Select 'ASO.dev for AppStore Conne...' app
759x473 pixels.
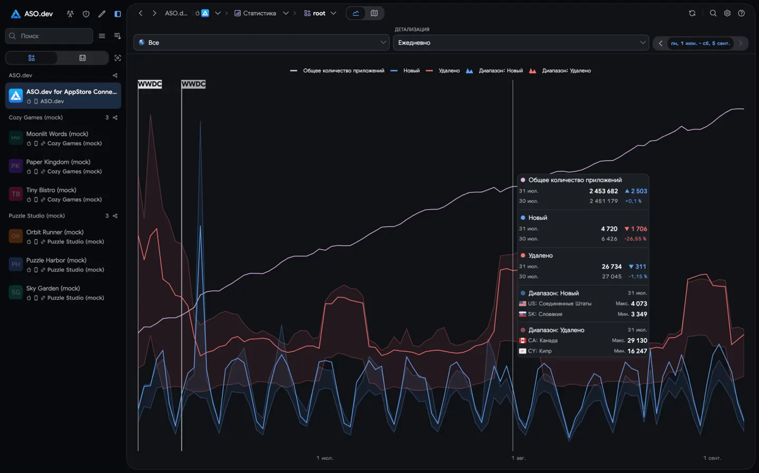[63, 96]
